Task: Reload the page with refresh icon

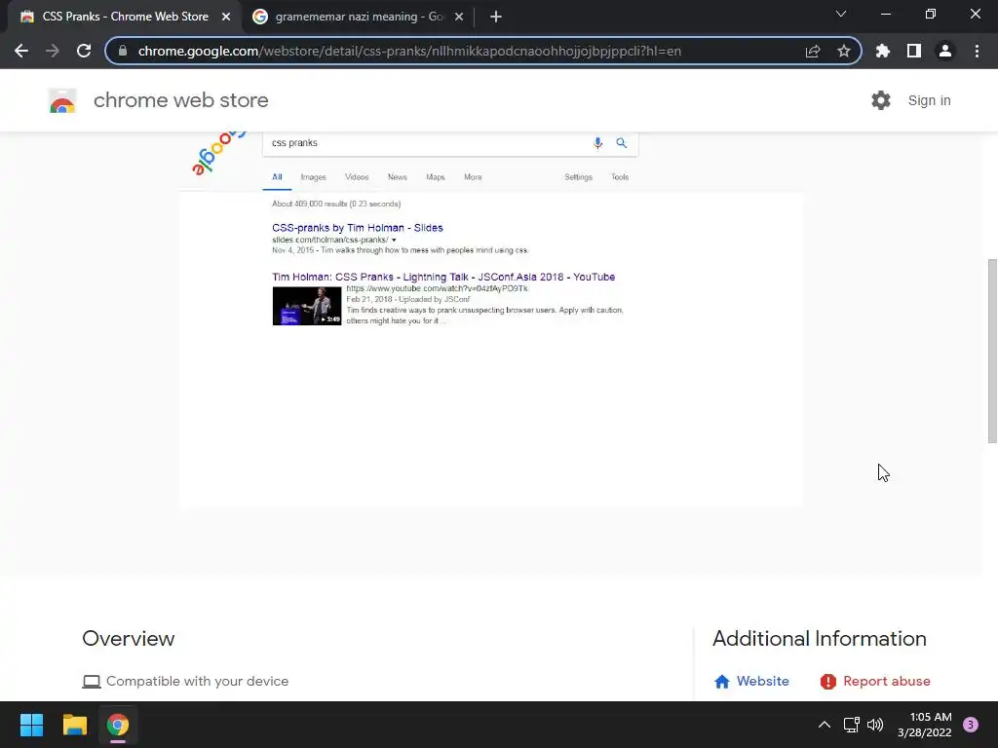Action: 84,51
